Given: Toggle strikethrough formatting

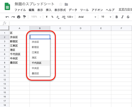Looking at the screenshot, I should [128, 17].
